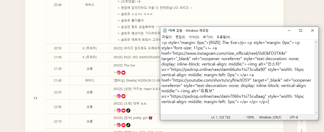Click 숏폼 in the 22:03 row
324x132 pixels.
click(90, 92)
